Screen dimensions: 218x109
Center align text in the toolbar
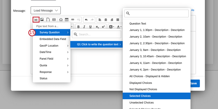105,19
